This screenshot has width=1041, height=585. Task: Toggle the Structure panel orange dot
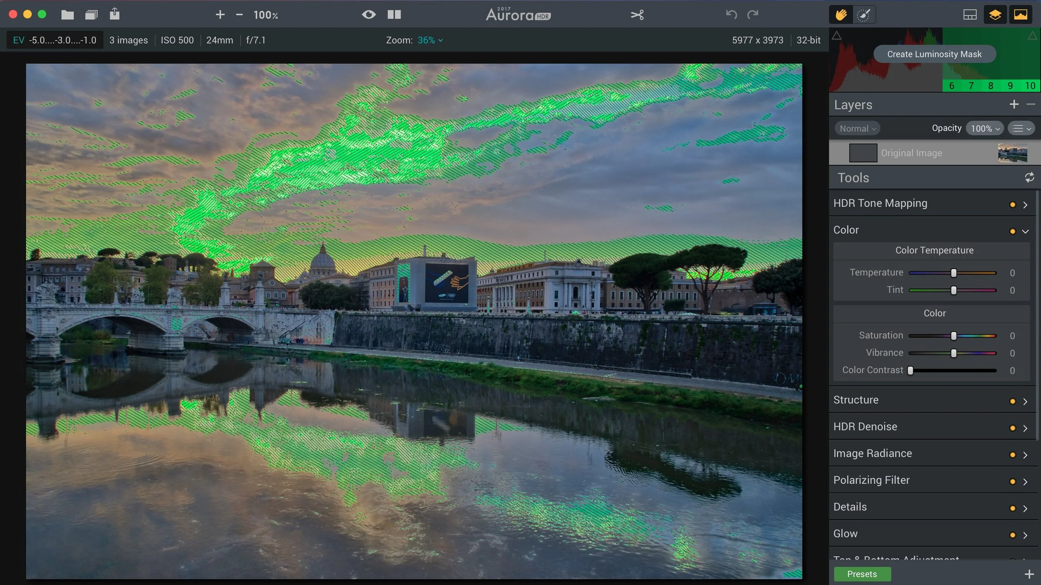(x=1012, y=401)
